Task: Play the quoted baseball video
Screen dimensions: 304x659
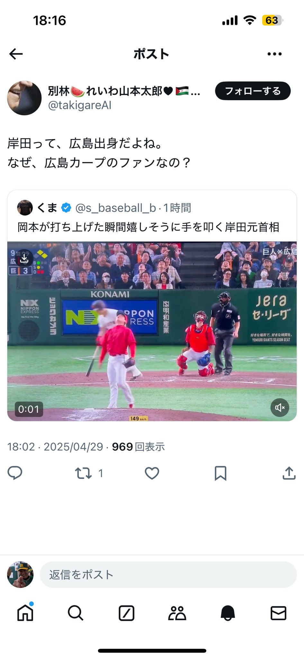Action: pos(152,331)
